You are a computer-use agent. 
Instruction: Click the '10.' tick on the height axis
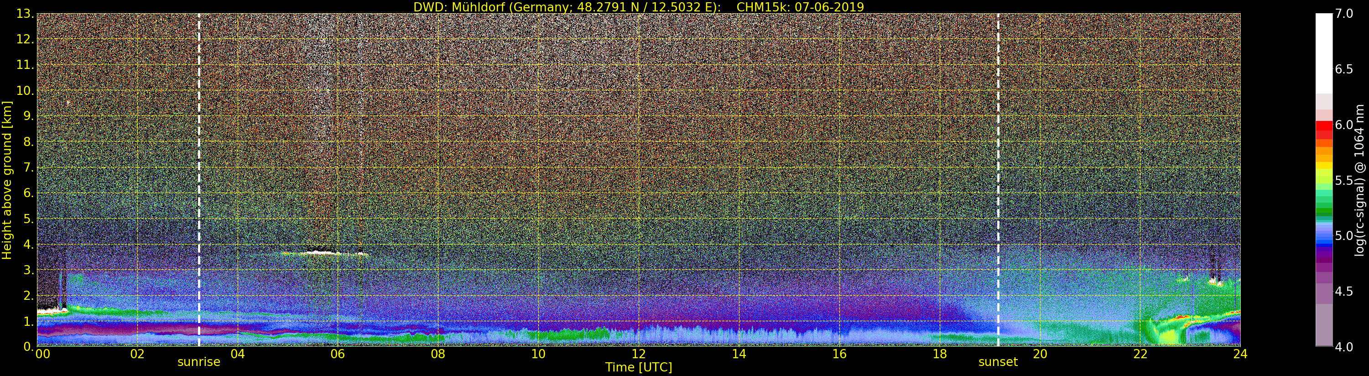point(25,90)
